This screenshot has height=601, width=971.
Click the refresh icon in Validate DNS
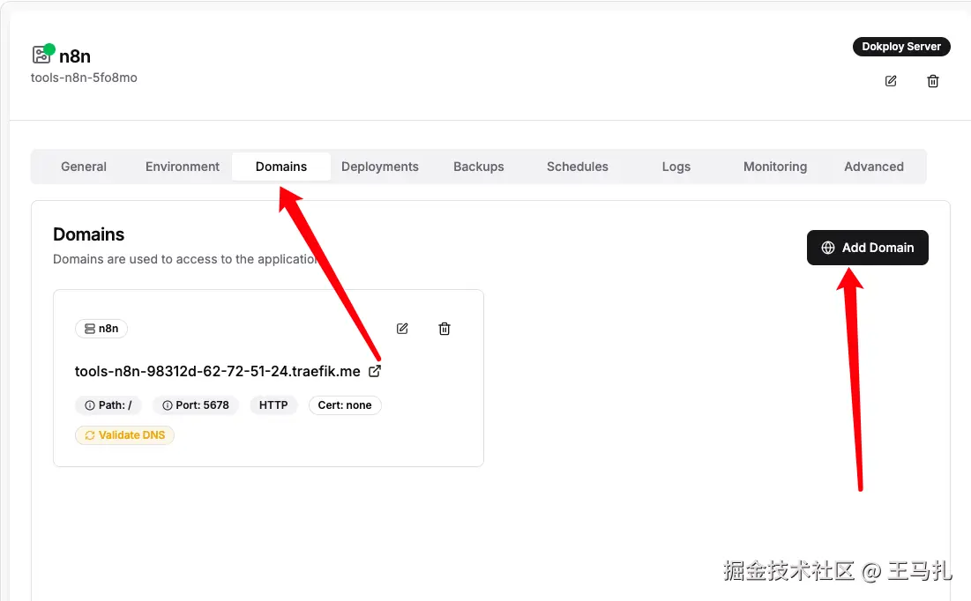(x=90, y=435)
